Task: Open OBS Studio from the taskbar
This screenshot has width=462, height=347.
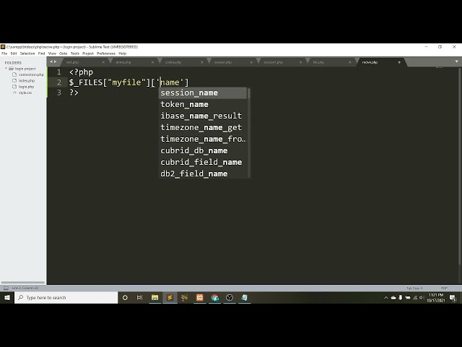Action: 230,298
